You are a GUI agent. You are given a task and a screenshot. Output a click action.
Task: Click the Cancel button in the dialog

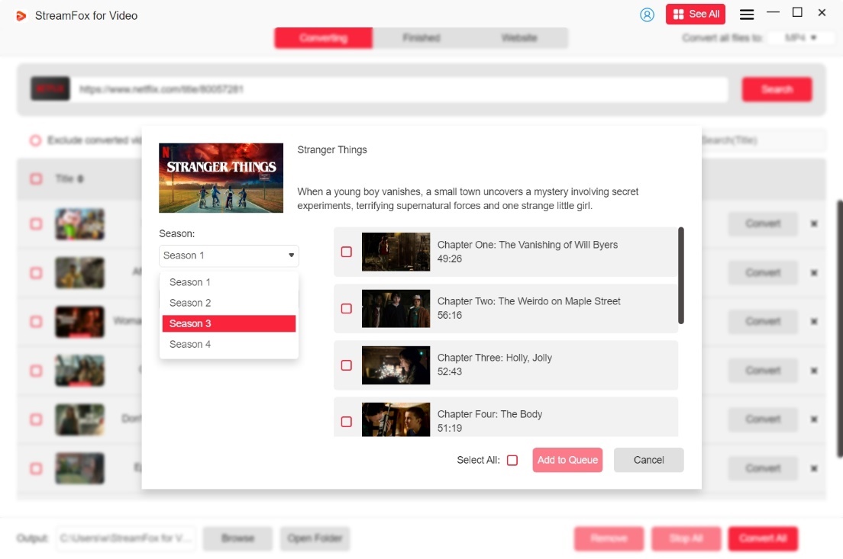648,460
